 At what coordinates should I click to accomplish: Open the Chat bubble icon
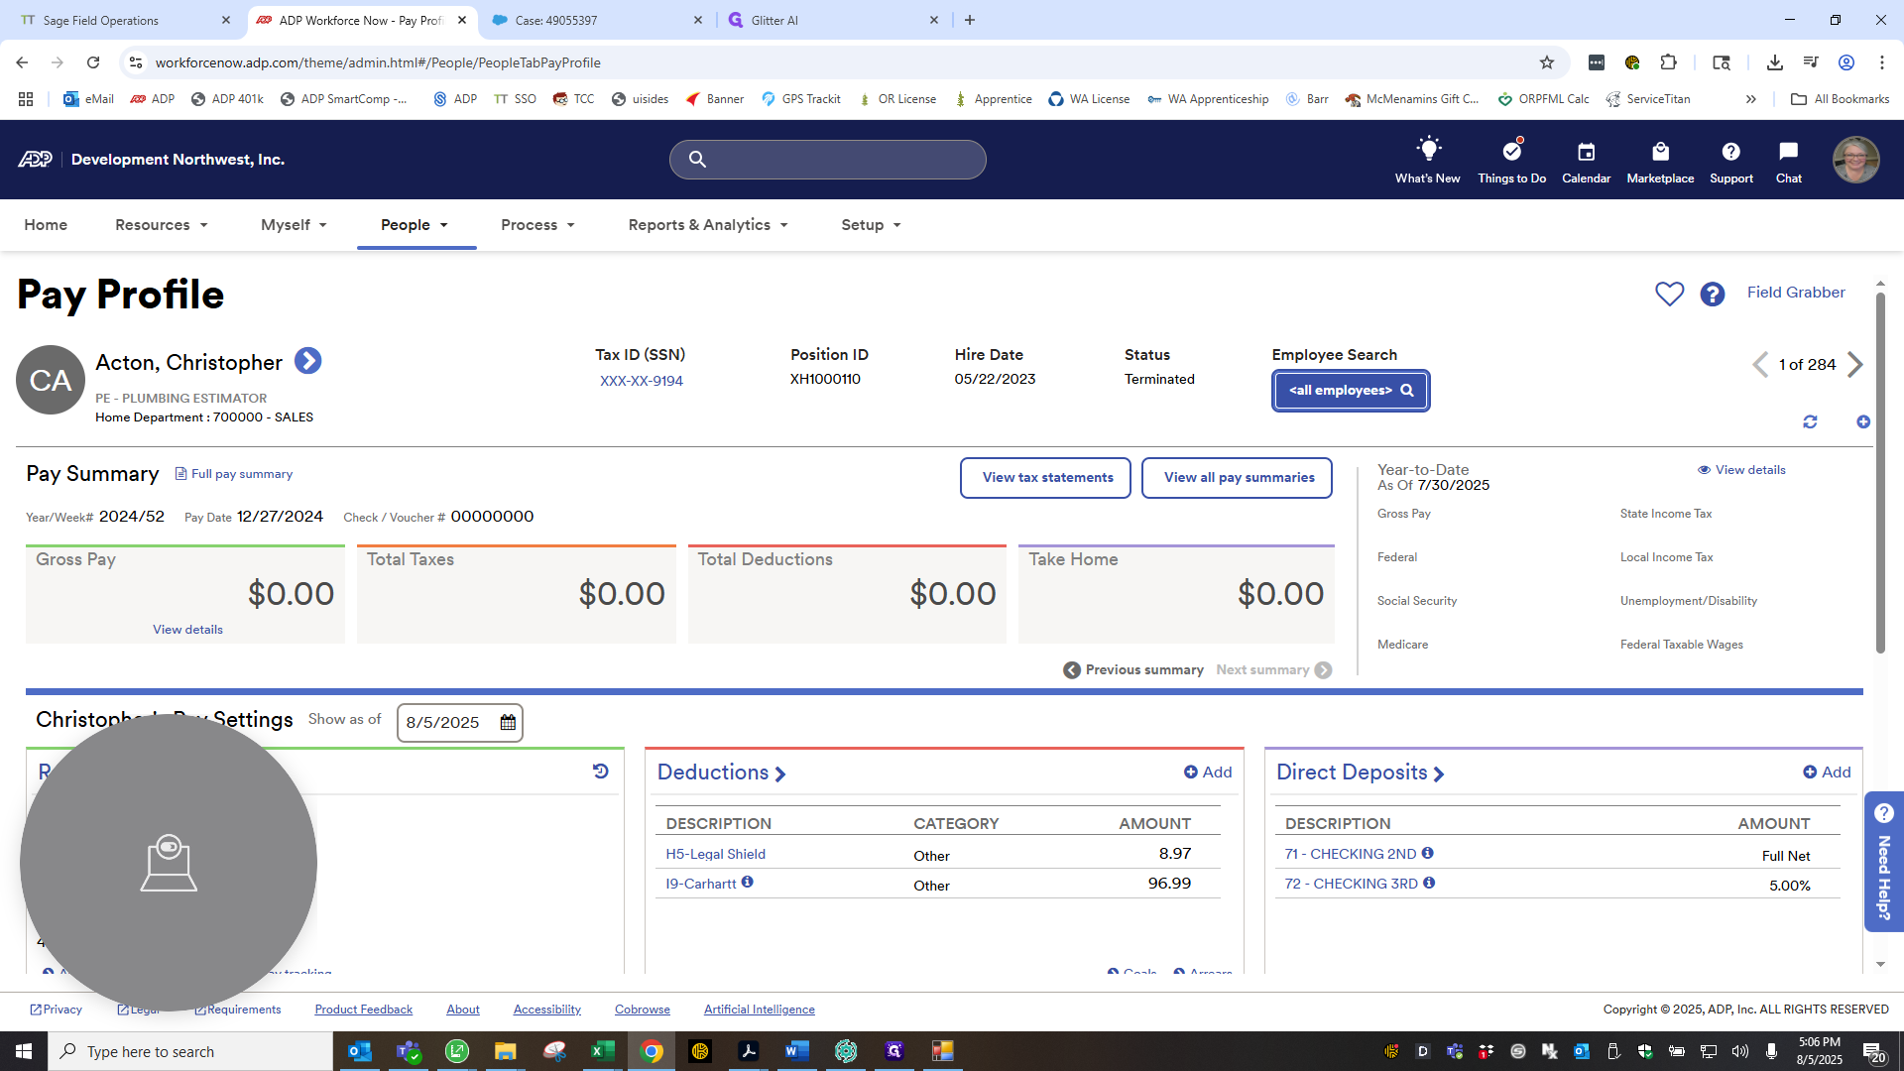pos(1788,152)
